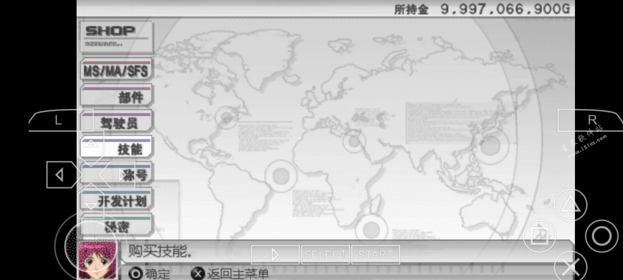Click the 所持金 money display

coord(482,9)
